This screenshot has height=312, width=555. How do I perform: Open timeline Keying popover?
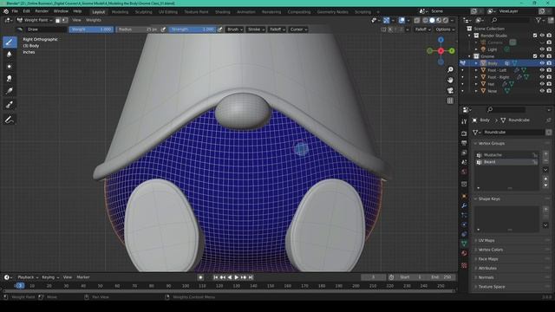pyautogui.click(x=50, y=277)
